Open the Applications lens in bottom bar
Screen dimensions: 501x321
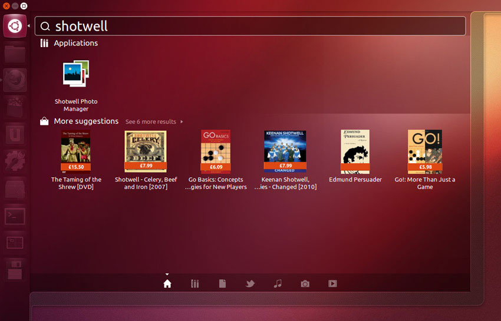point(195,283)
